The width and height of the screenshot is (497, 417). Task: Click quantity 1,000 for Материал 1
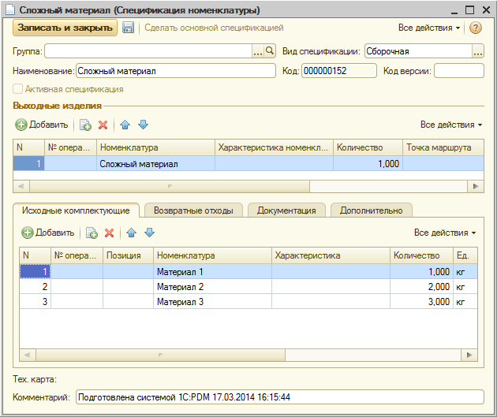421,272
